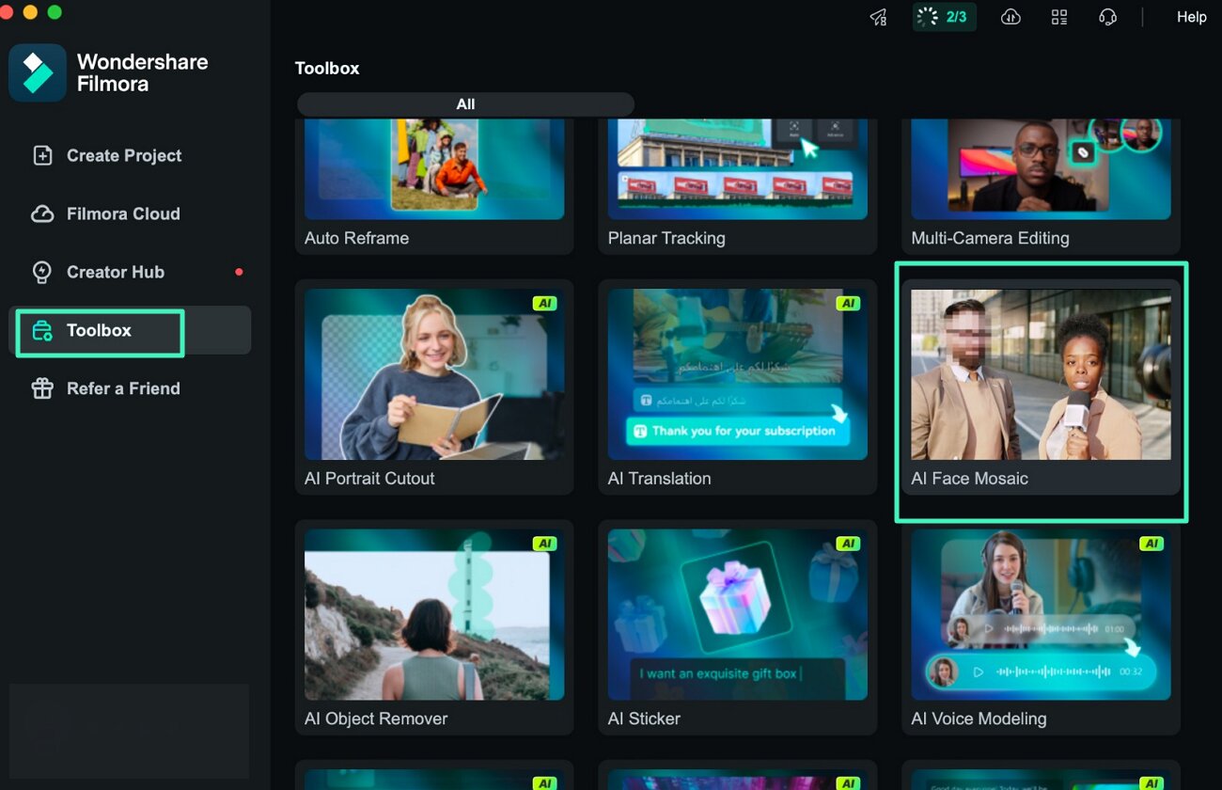
Task: Click the AI badge on AI Portrait Cutout
Action: point(545,304)
